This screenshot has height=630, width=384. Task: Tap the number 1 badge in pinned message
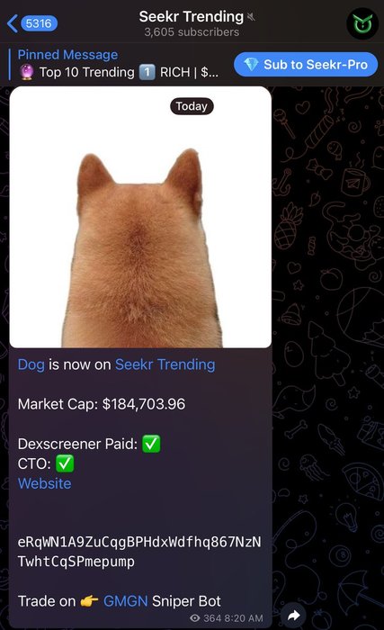point(147,72)
